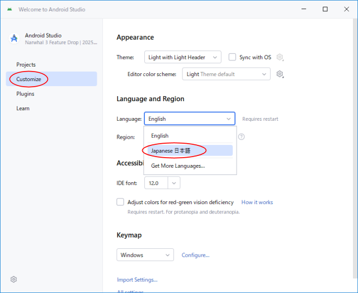Open the Learn tab
Viewport: 358px width, 293px height.
[x=51, y=108]
